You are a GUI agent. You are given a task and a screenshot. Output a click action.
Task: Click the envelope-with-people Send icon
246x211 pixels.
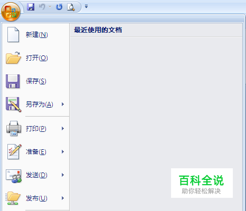14,176
